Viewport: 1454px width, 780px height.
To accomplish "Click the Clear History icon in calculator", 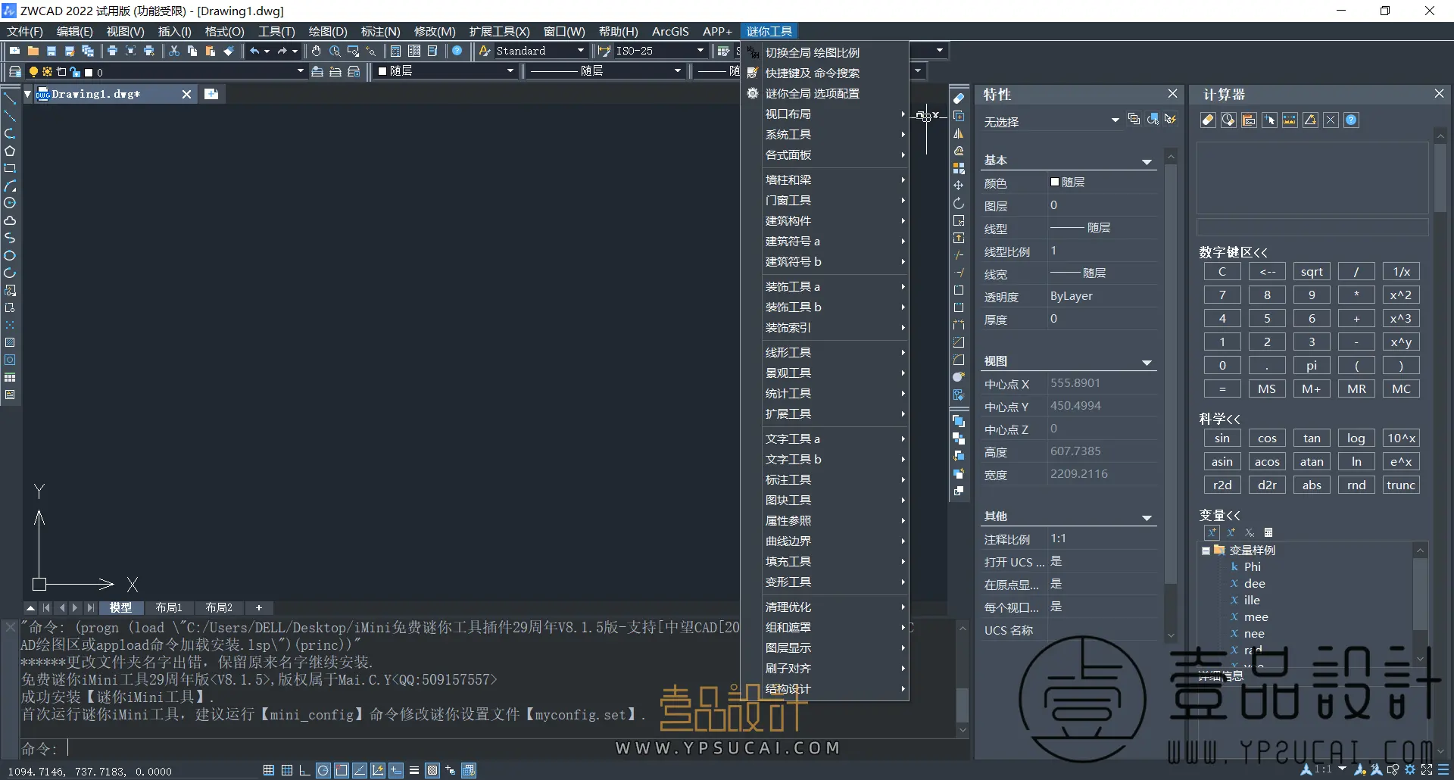I will click(1229, 120).
